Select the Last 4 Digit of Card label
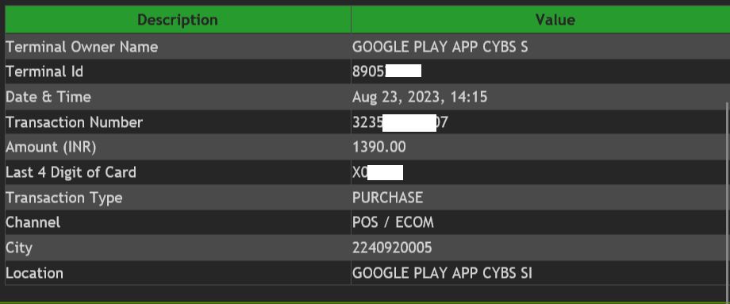 pyautogui.click(x=71, y=172)
